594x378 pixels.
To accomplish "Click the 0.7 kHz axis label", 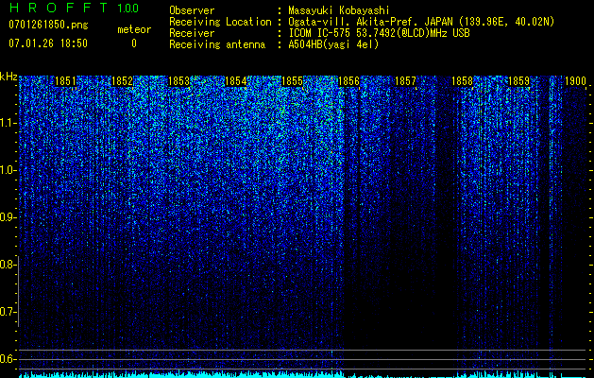I will [x=8, y=312].
